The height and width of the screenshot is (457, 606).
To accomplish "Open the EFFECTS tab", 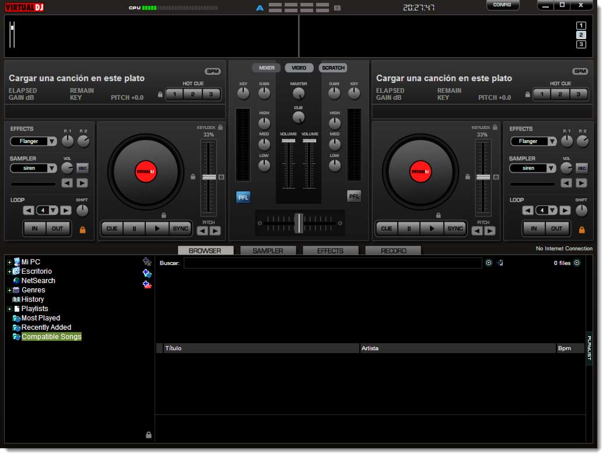I will pos(331,250).
